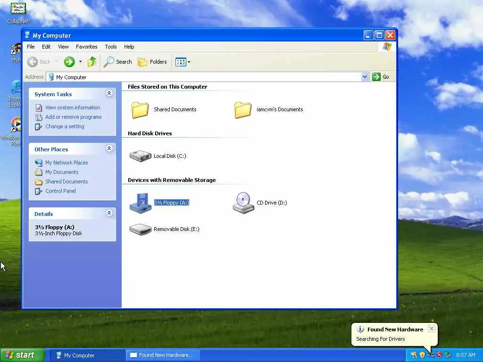The height and width of the screenshot is (362, 483).
Task: Click the Control Panel sidebar icon
Action: pyautogui.click(x=39, y=191)
